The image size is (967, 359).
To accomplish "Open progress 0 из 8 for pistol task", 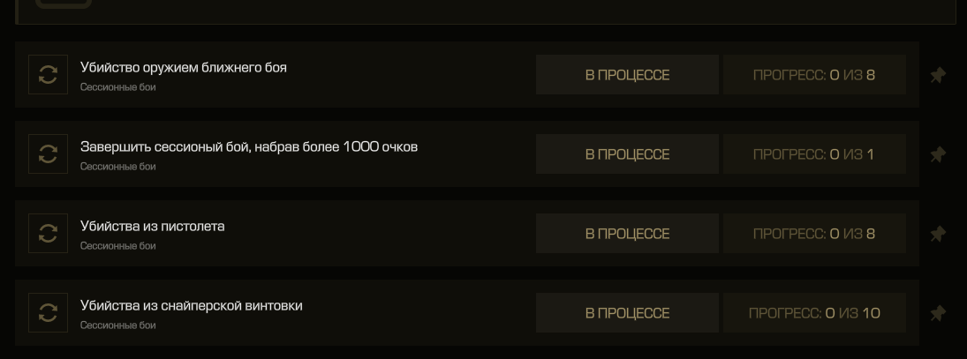I will 814,234.
